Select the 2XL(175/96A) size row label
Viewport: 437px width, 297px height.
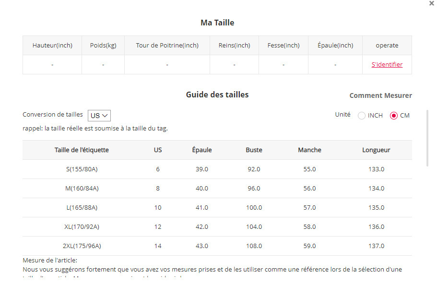pyautogui.click(x=82, y=246)
